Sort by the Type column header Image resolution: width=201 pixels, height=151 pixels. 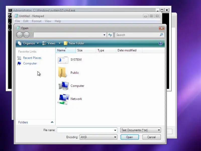[106, 50]
